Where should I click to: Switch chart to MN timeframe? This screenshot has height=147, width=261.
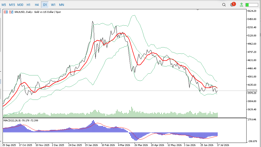[x=62, y=5]
